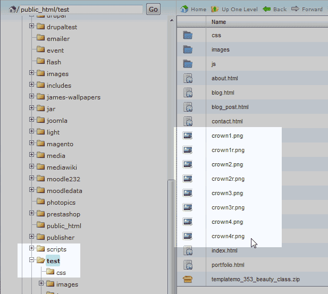The width and height of the screenshot is (328, 294).
Task: Expand the magento tree folder
Action: (31, 143)
